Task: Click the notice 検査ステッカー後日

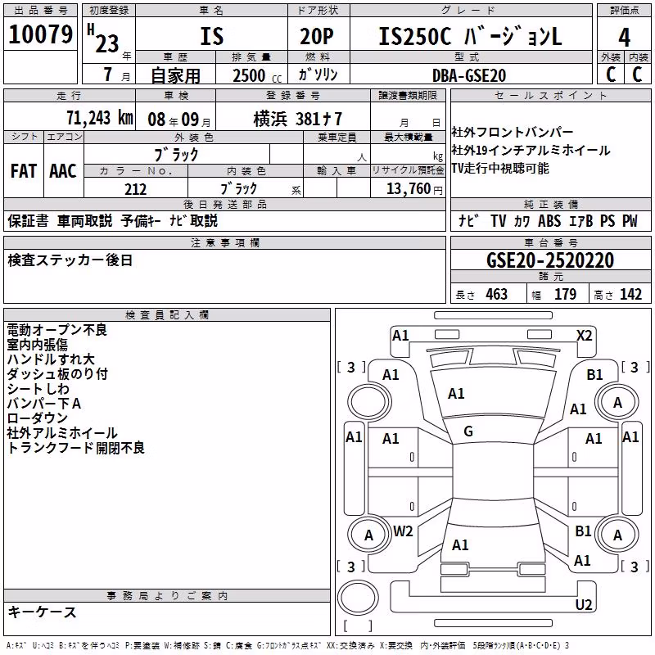Action: click(70, 260)
